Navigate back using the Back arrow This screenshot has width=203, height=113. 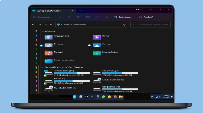click(x=33, y=24)
